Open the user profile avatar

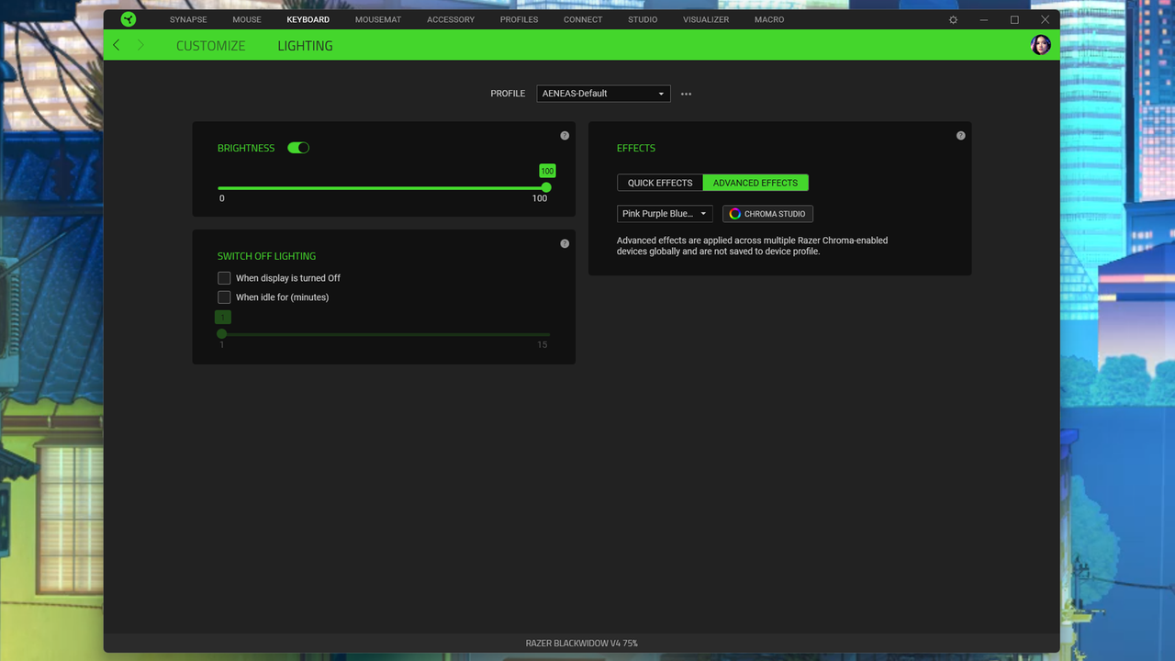1040,45
